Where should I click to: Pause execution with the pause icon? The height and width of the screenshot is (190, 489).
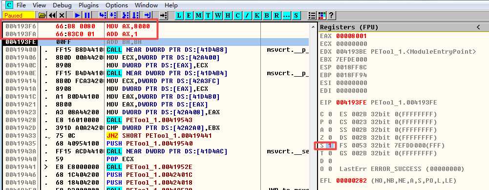[x=87, y=15]
